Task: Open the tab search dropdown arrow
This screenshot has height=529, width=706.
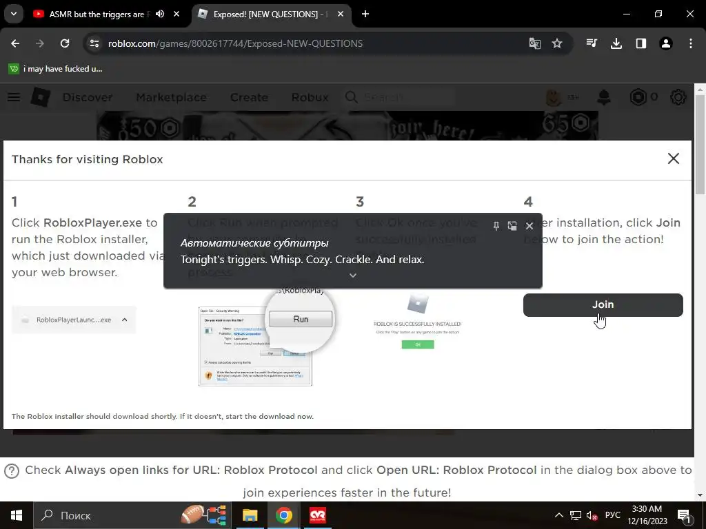Action: pyautogui.click(x=14, y=14)
